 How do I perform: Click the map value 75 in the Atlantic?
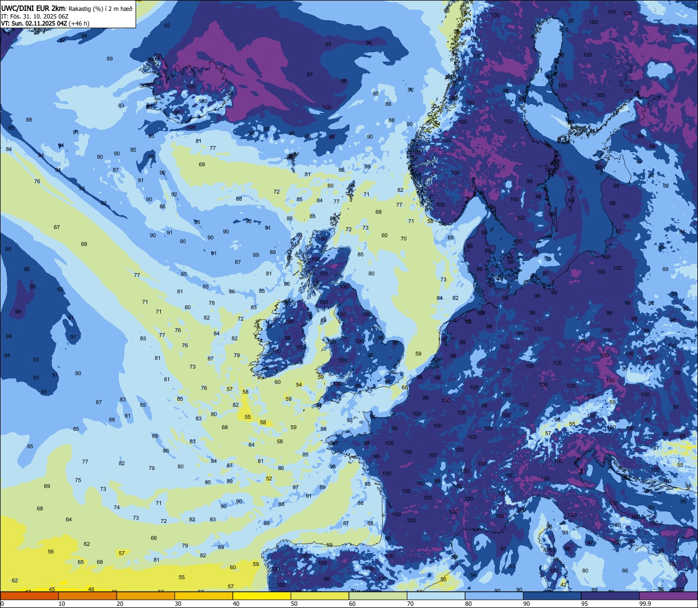[78, 480]
